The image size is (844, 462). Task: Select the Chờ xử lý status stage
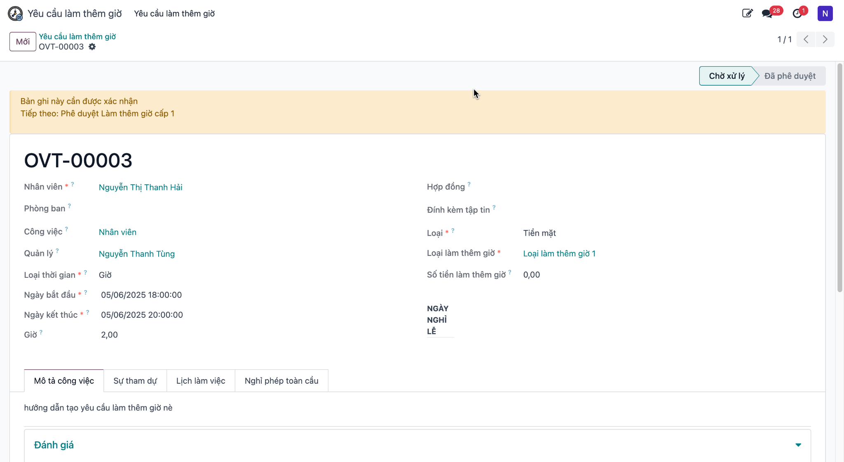(x=727, y=76)
